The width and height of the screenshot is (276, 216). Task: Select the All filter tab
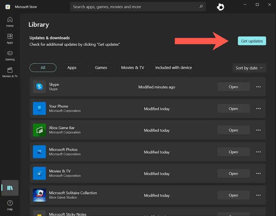(43, 68)
